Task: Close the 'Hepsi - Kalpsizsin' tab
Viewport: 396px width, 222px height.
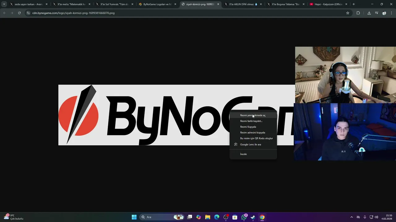Action: coord(346,4)
